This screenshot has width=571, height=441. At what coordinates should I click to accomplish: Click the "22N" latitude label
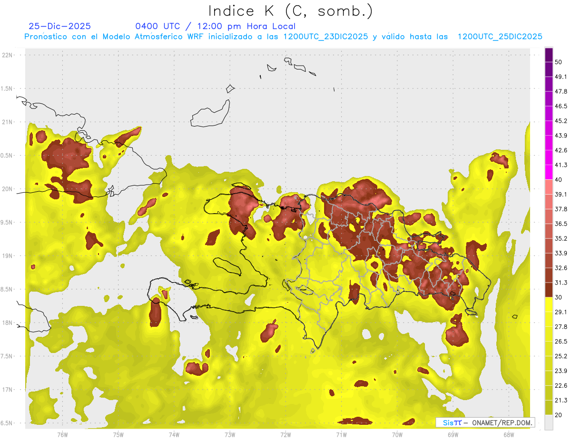pos(8,55)
